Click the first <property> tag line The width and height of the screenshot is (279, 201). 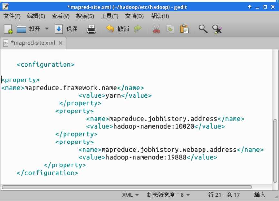[x=20, y=80]
